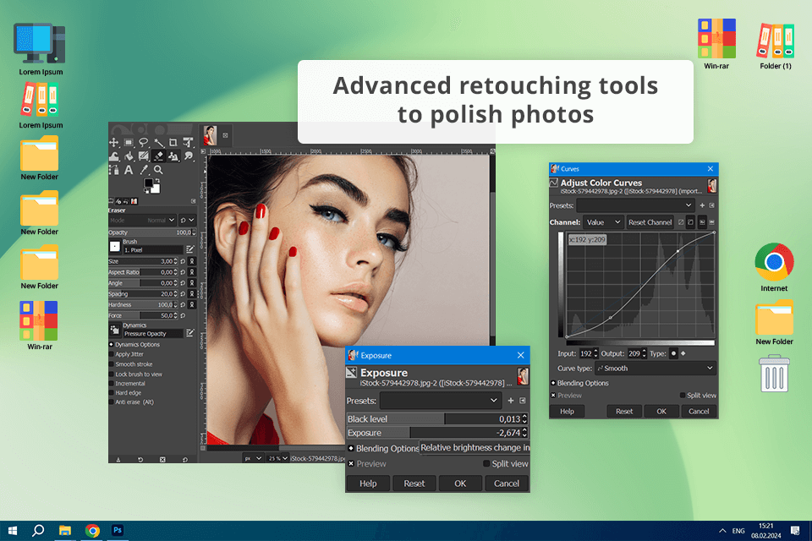This screenshot has width=812, height=541.
Task: Click OK in Curves dialog
Action: click(x=661, y=411)
